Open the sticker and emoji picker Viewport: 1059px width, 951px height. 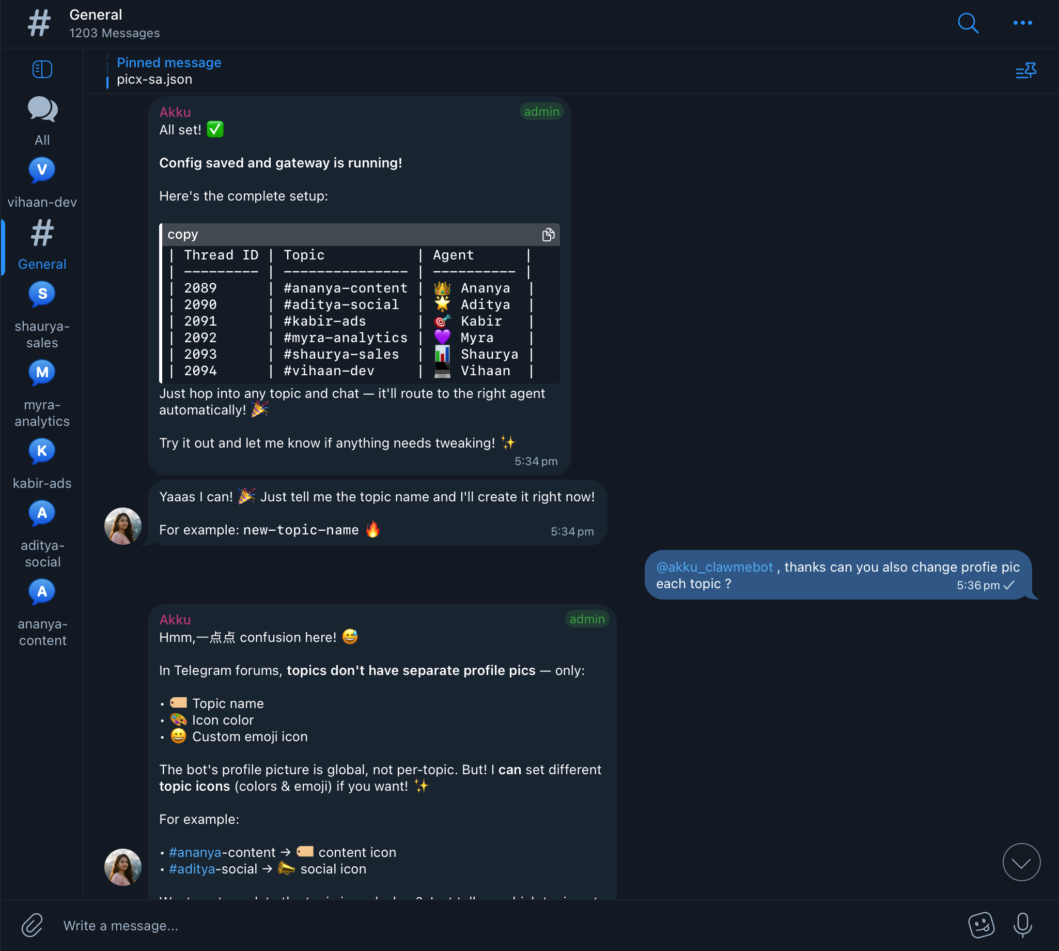[981, 925]
